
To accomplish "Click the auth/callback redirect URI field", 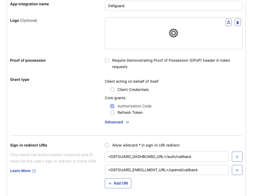I will click(x=166, y=157).
